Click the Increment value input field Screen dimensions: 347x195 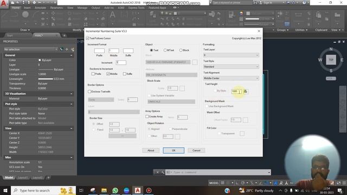[121, 63]
